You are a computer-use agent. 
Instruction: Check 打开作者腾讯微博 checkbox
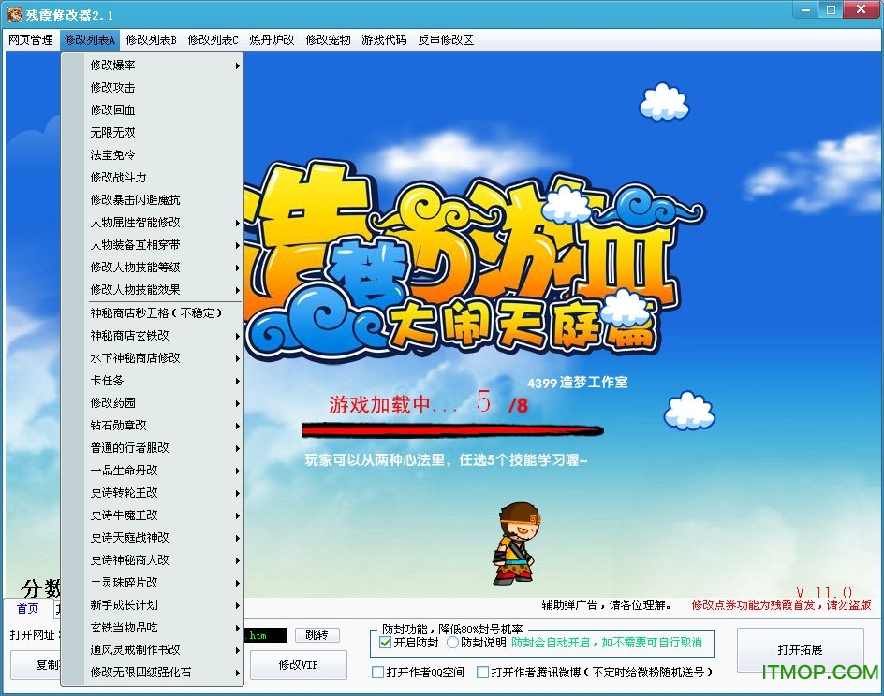click(482, 673)
